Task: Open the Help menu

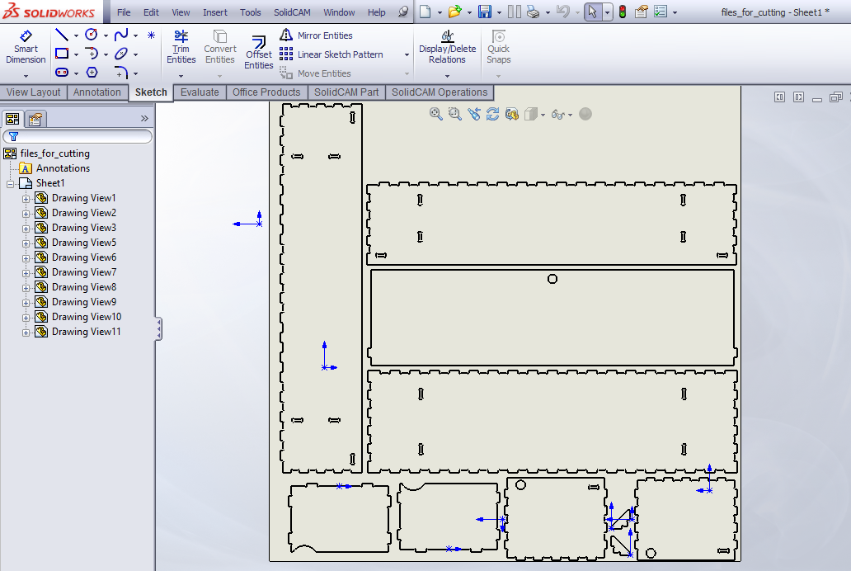Action: click(376, 12)
